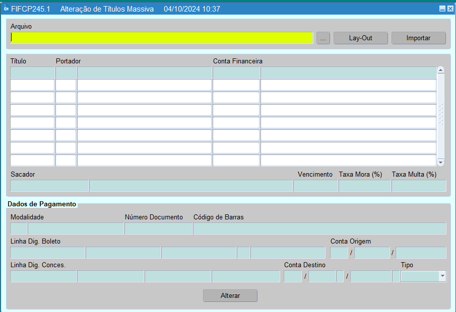Open file browser with the ellipsis button
Viewport: 456px width, 312px height.
[323, 38]
